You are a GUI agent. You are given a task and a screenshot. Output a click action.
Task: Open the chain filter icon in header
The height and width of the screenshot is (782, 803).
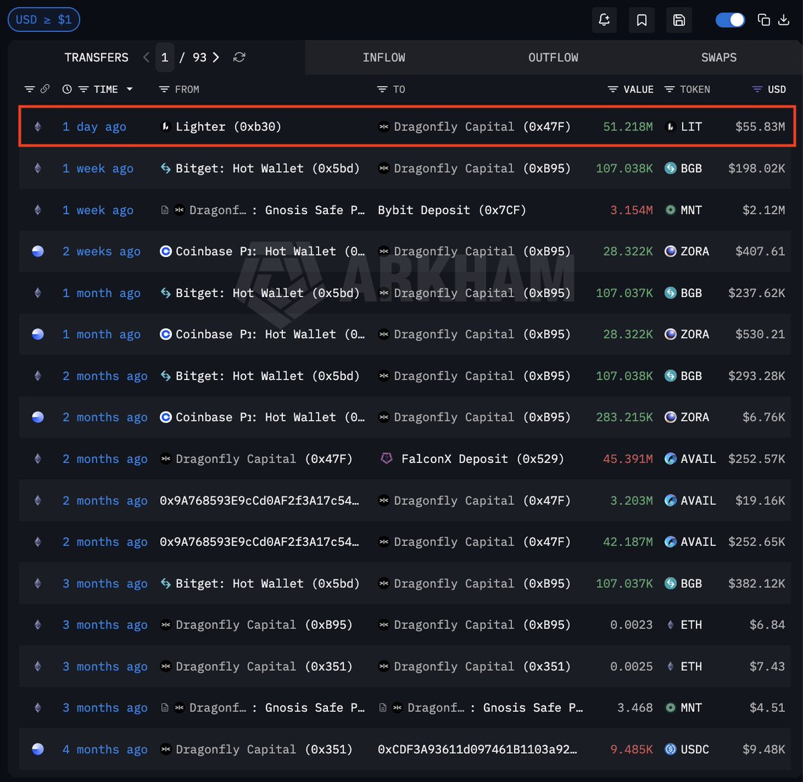29,89
